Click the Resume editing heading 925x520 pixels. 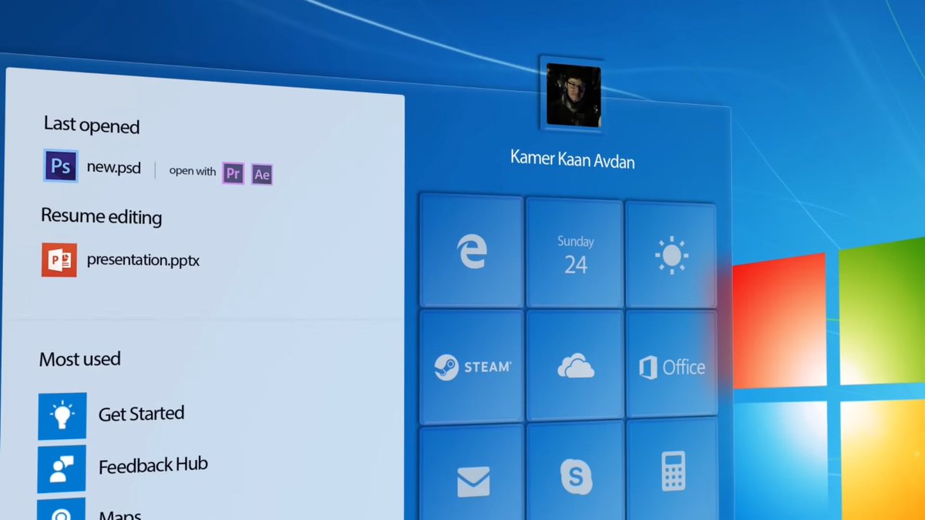tap(101, 216)
